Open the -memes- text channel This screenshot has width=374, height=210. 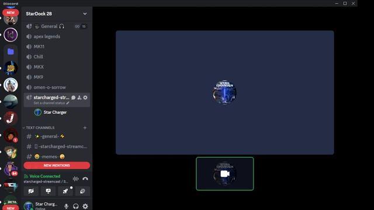point(49,157)
